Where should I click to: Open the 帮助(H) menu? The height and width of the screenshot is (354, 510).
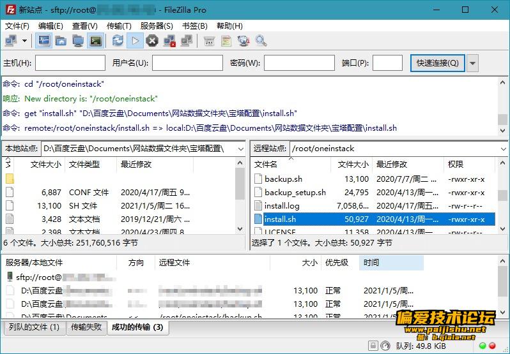[229, 26]
